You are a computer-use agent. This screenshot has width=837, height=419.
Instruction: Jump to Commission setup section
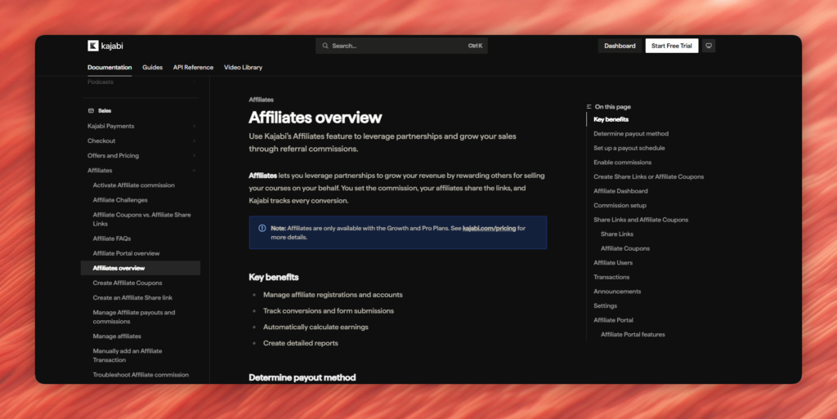click(620, 205)
